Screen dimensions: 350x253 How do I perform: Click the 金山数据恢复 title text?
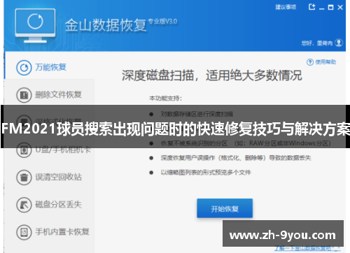[x=106, y=25]
